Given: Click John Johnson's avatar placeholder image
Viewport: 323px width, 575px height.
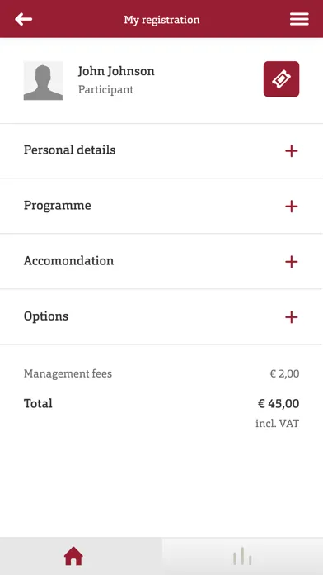Looking at the screenshot, I should 43,81.
